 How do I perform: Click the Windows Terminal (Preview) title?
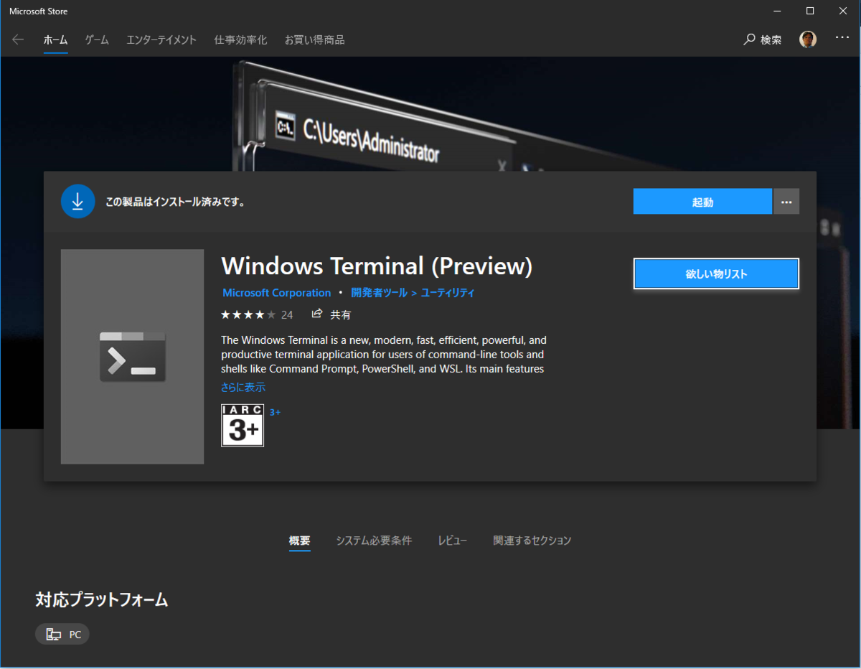pos(377,266)
